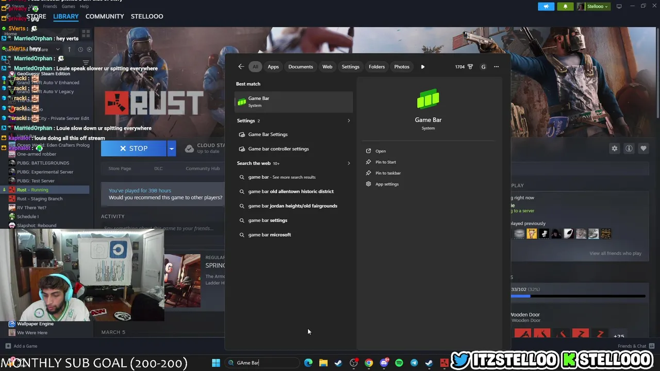Viewport: 660px width, 371px height.
Task: Open Friends & Chat in Steam
Action: click(x=636, y=346)
